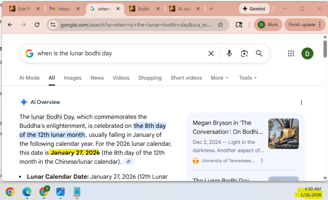Open Google Lens image search

point(244,53)
